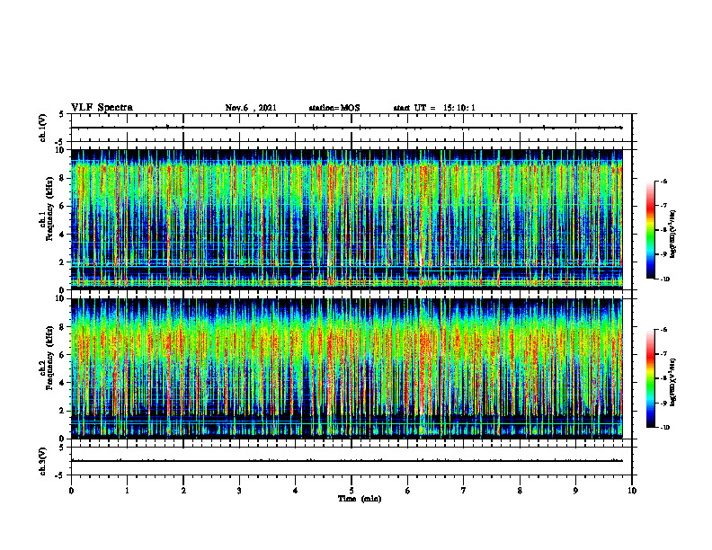The width and height of the screenshot is (712, 550).
Task: Click the "10" kHz tick on the ch.1 frequency axis
Action: tap(59, 150)
